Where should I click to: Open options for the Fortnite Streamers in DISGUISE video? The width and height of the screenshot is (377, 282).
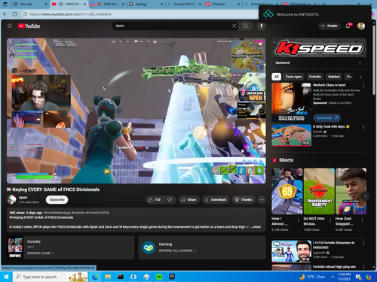pos(363,243)
